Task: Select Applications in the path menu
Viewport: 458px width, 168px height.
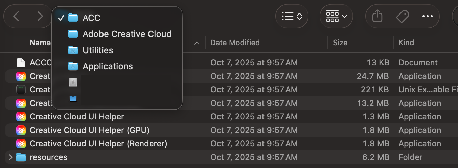Action: tap(108, 66)
